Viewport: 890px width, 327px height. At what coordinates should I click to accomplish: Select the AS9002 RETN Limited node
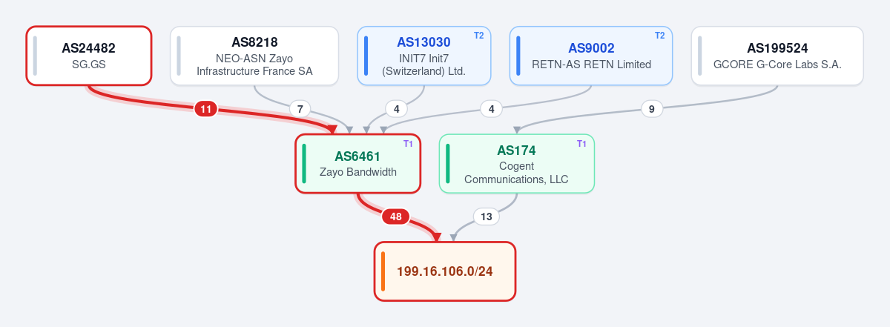591,56
